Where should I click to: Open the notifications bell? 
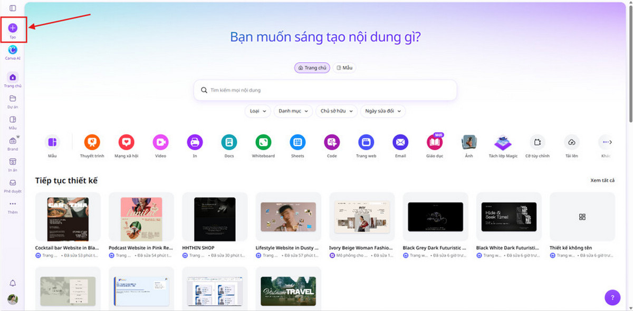click(13, 284)
